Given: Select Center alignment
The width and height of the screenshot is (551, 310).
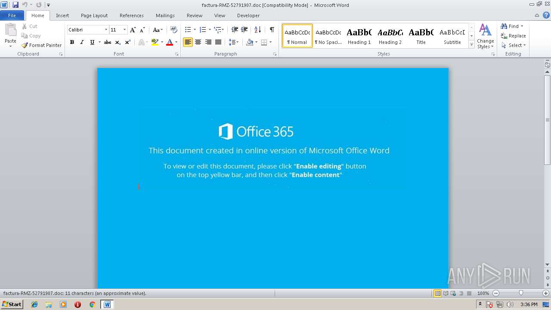Looking at the screenshot, I should click(x=198, y=42).
